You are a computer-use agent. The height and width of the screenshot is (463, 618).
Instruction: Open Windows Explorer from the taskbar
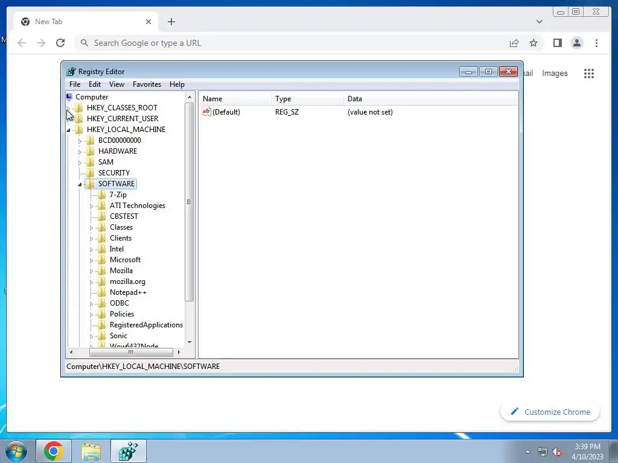91,451
